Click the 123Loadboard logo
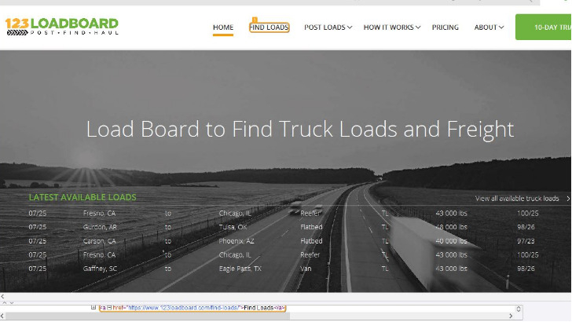Viewport: 572px width, 322px height. [x=61, y=27]
